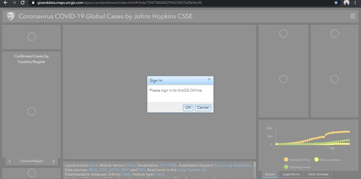The width and height of the screenshot is (361, 179).
Task: Switch chart to Logarithmic tab
Action: [x=291, y=174]
